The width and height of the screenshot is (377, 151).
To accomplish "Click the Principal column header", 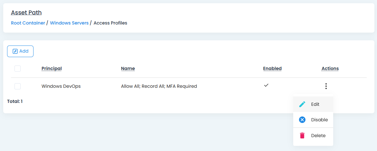I will pos(52,68).
